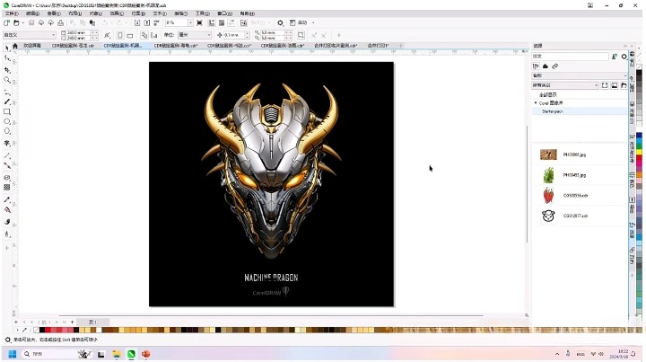
Task: Select the PHO03451.jpg plant thumbnail
Action: [548, 175]
